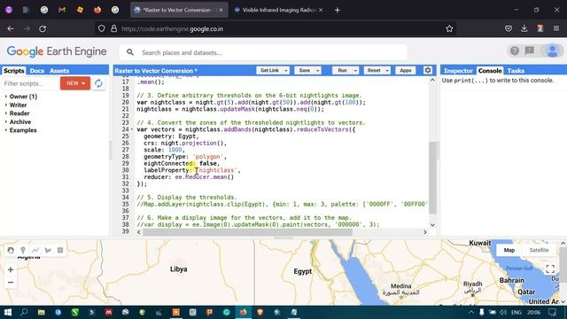Open the feedback icon in header
This screenshot has height=319, width=567.
[530, 51]
